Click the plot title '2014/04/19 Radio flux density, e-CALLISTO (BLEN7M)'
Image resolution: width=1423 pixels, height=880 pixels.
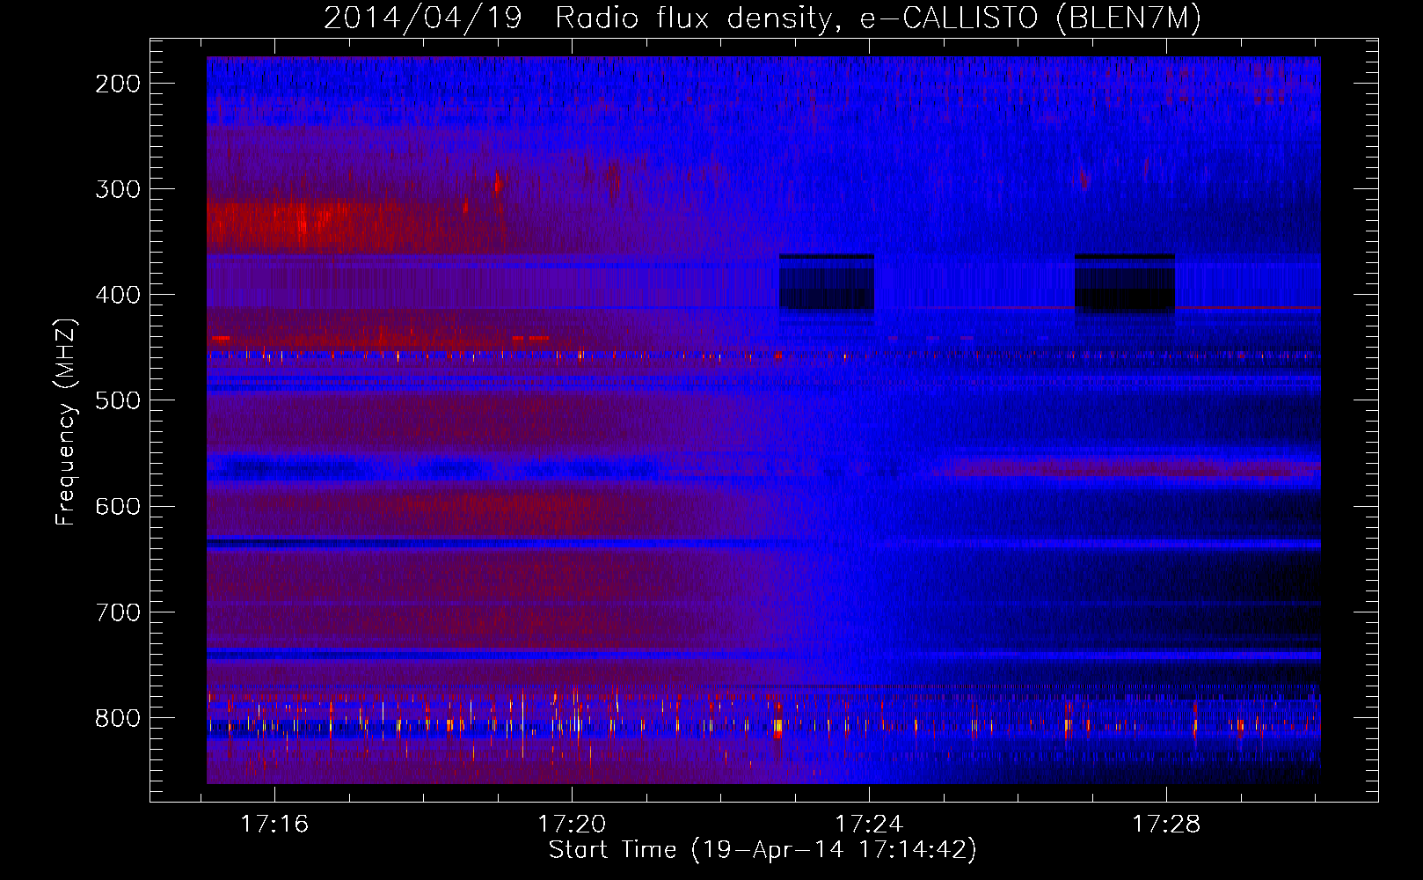click(763, 18)
